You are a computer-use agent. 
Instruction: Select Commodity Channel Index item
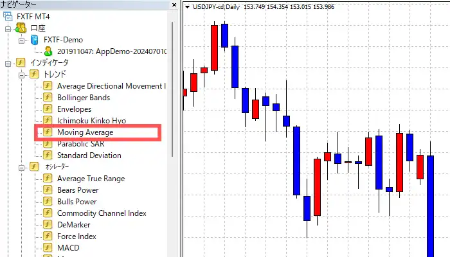click(102, 213)
